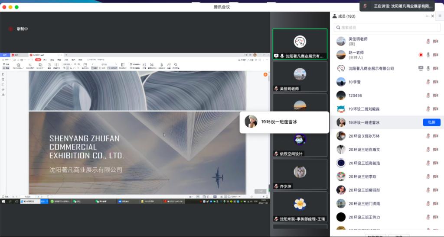Screen dimensions: 444x237
Task: Click red recording indicator beside 赵一老师
Action: click(421, 55)
